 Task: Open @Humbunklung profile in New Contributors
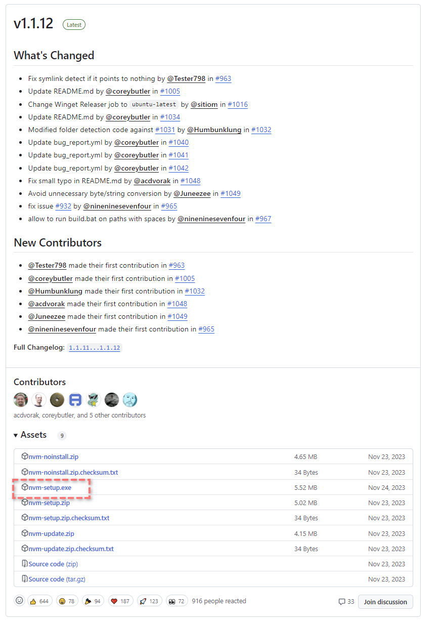point(55,291)
